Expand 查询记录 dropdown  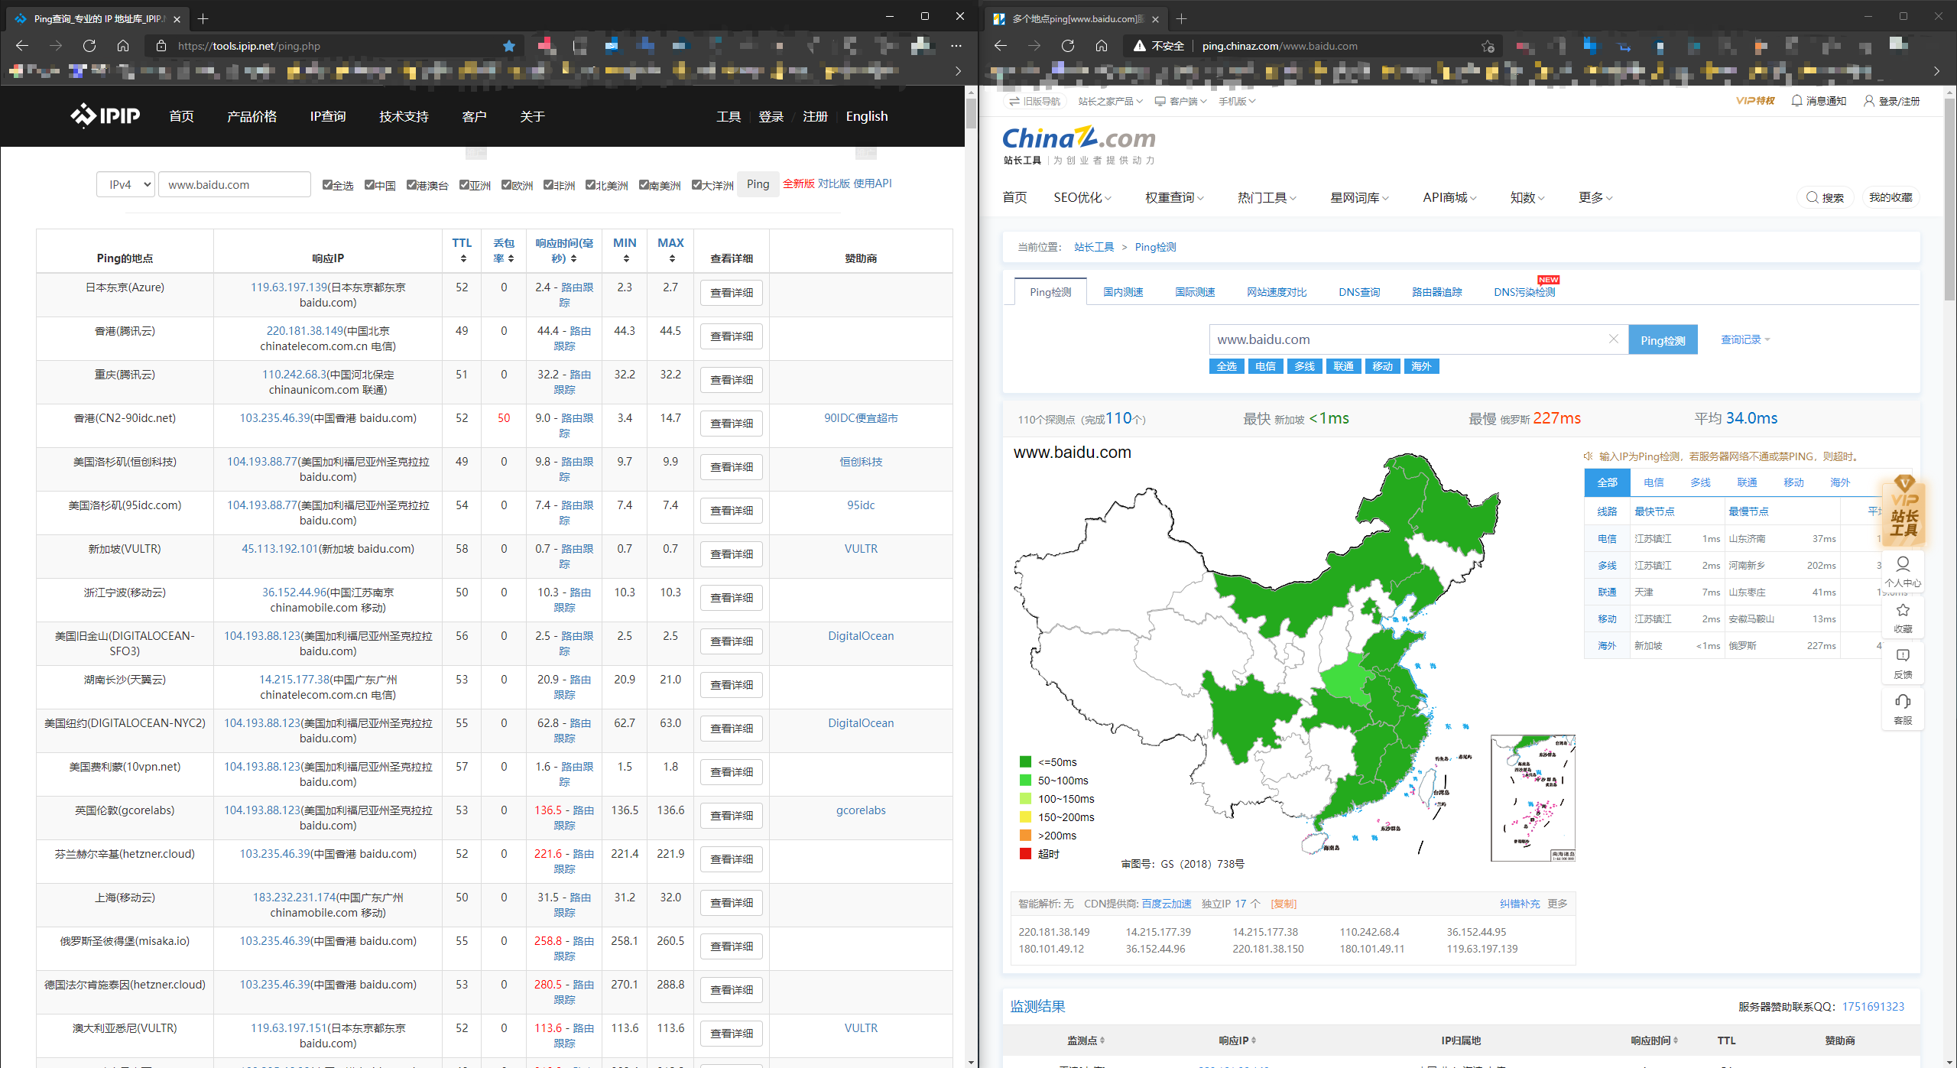click(x=1745, y=339)
